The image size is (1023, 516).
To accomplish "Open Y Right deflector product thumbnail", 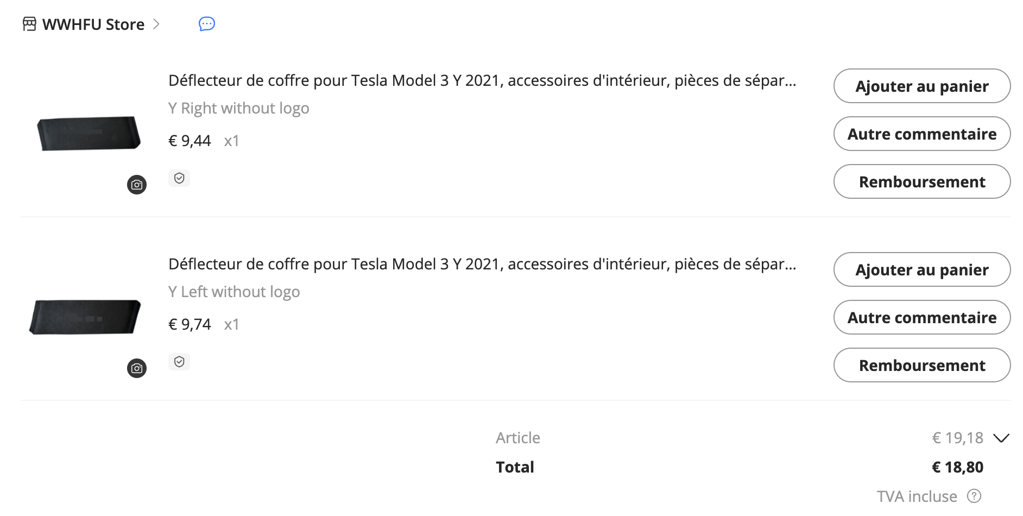I will click(x=89, y=133).
